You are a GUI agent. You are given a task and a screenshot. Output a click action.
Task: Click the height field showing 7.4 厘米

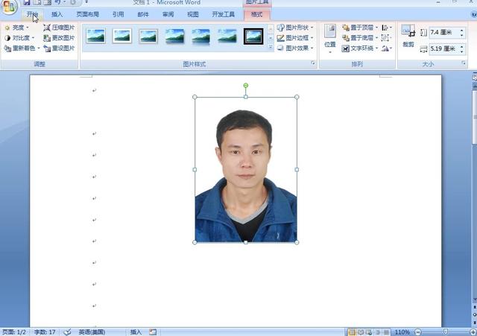[444, 32]
